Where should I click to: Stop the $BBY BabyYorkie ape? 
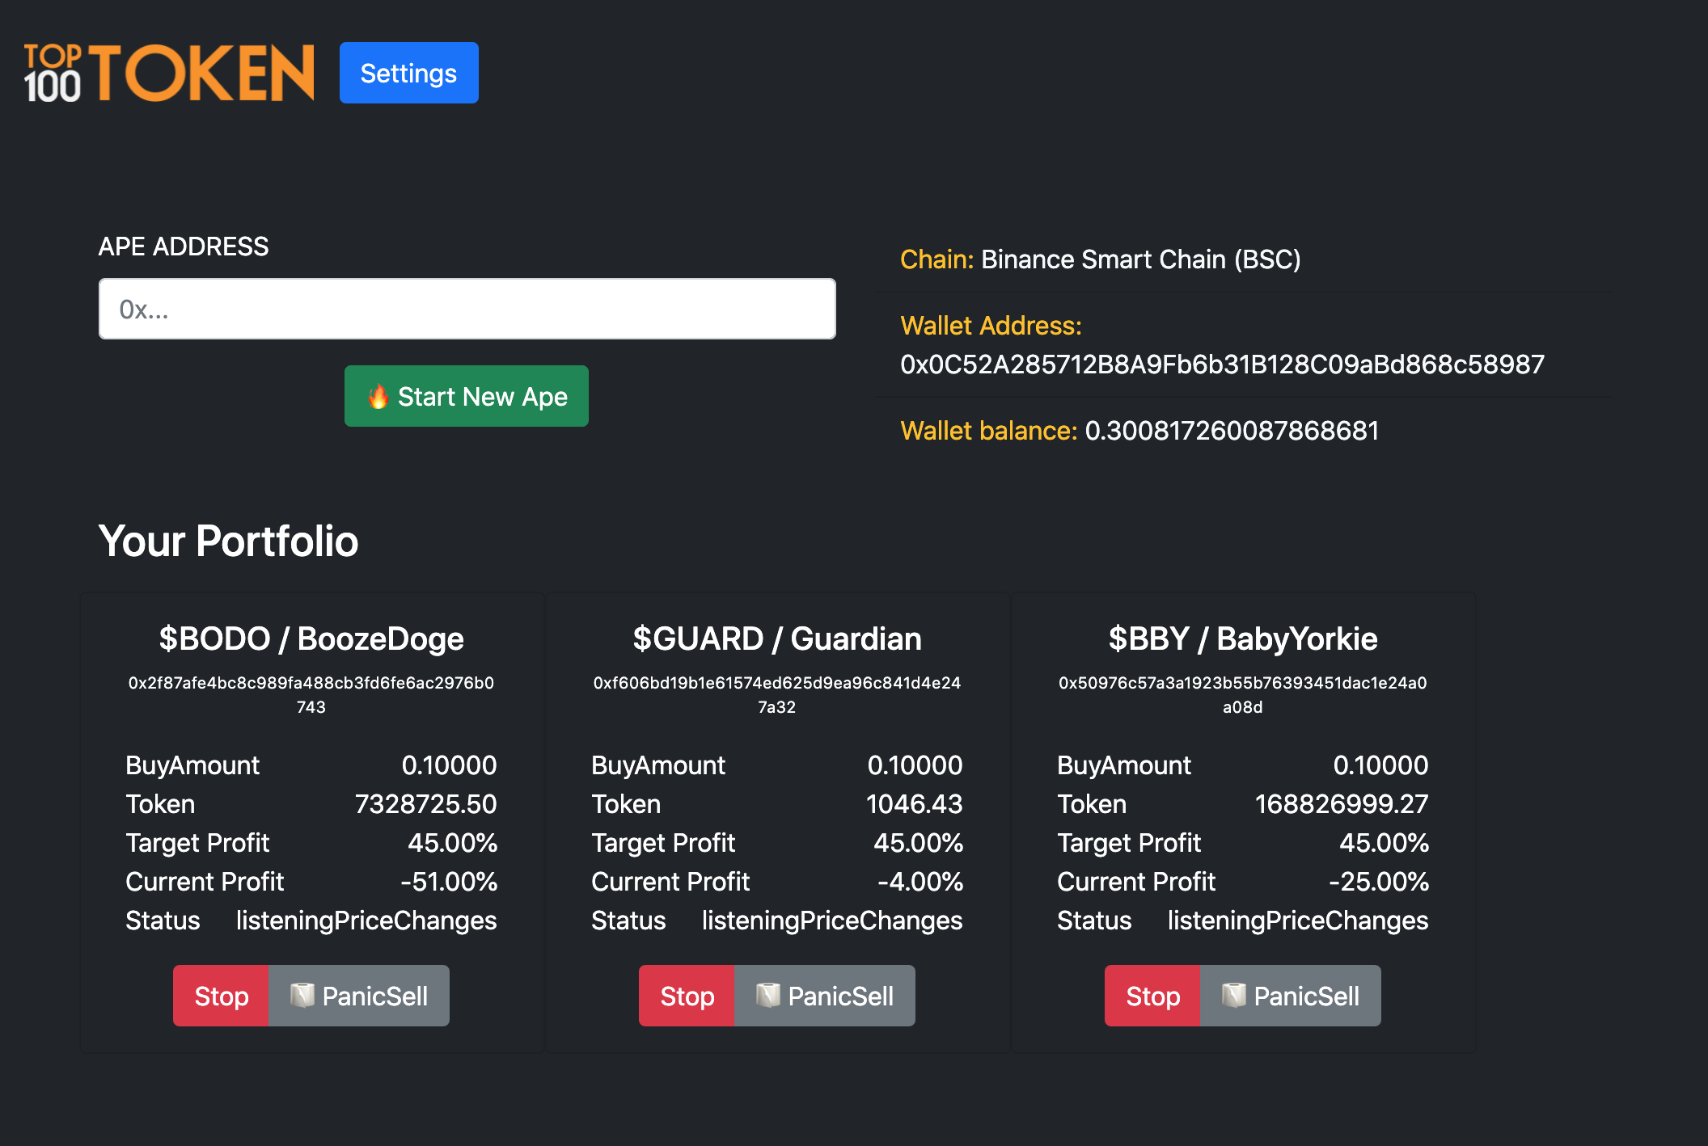click(1152, 996)
